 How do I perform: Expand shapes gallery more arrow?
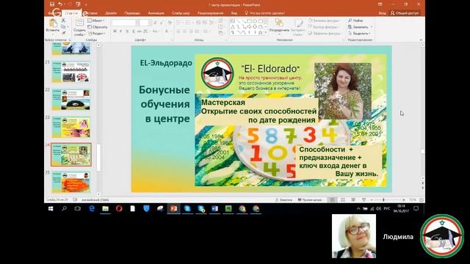coord(266,32)
